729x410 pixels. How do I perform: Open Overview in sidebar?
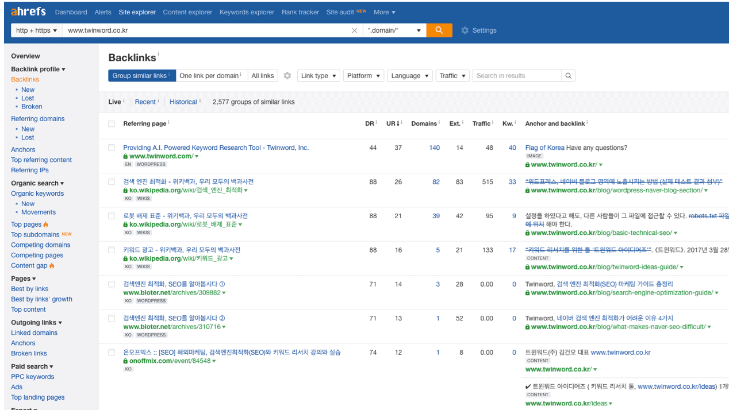pyautogui.click(x=25, y=56)
